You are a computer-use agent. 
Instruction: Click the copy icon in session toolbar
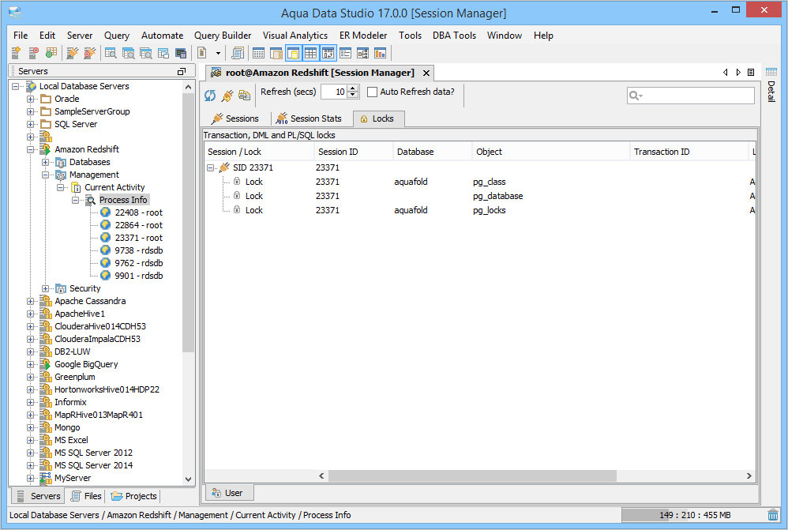[244, 95]
